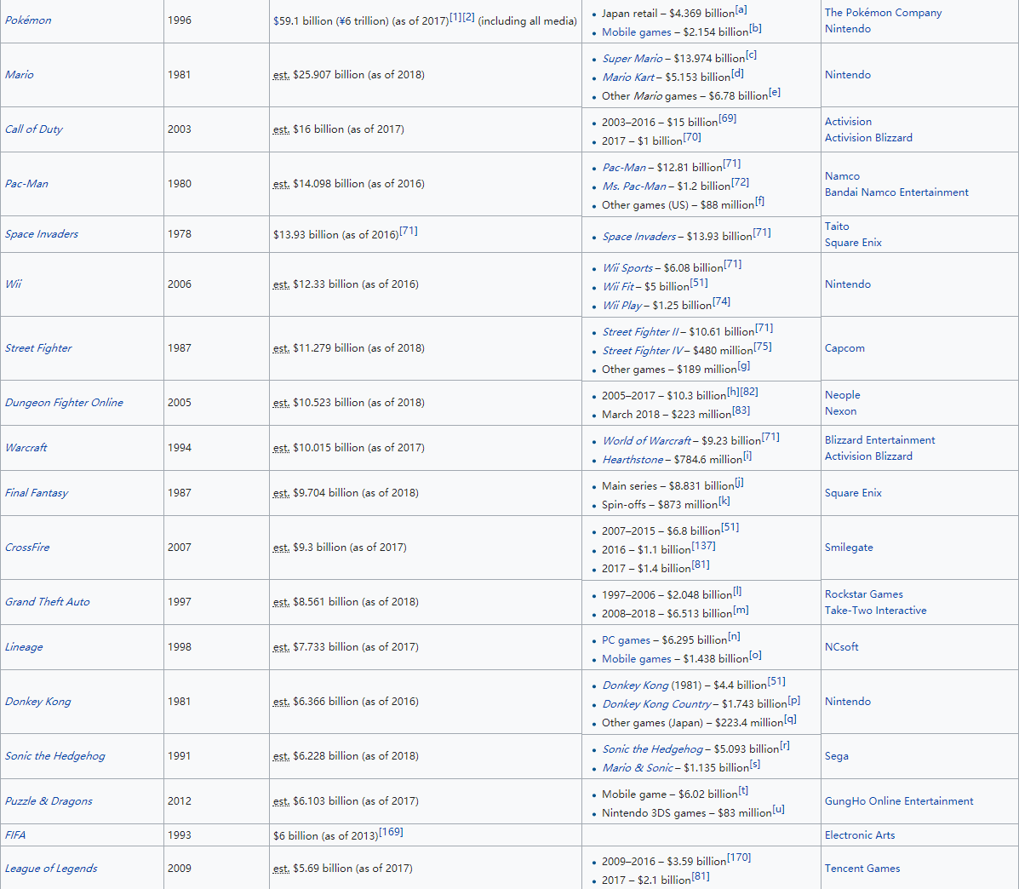
Task: Click the Electronic Arts link
Action: pos(860,835)
